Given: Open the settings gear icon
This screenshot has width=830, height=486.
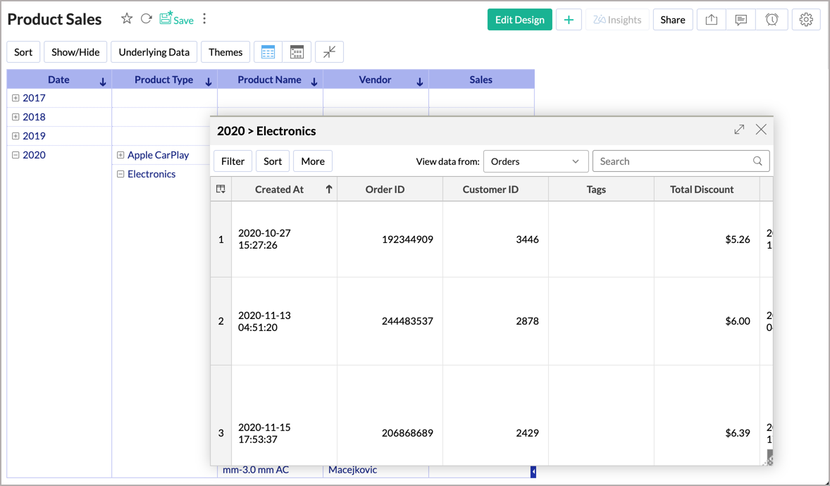Looking at the screenshot, I should pyautogui.click(x=806, y=20).
